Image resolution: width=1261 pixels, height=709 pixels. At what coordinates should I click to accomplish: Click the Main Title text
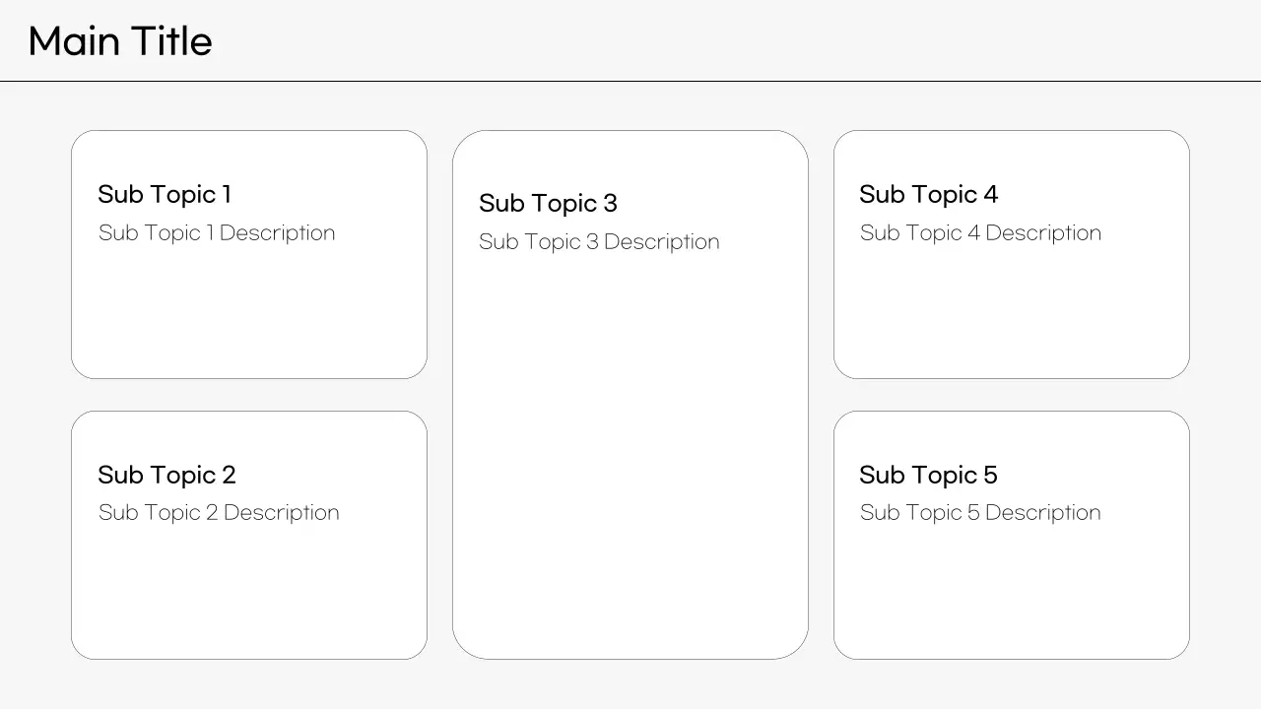point(120,41)
